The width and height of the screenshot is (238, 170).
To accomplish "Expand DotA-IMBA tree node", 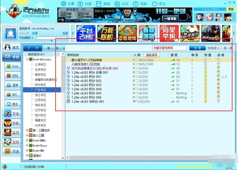I will click(27, 140).
